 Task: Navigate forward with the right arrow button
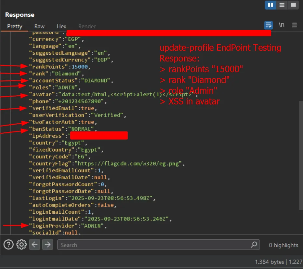point(47,245)
